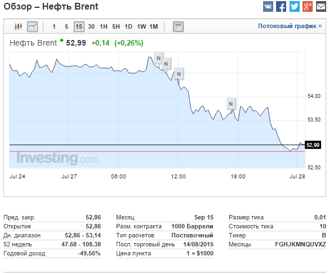Open the news marker near 18:00
329x274 pixels.
tap(231, 104)
